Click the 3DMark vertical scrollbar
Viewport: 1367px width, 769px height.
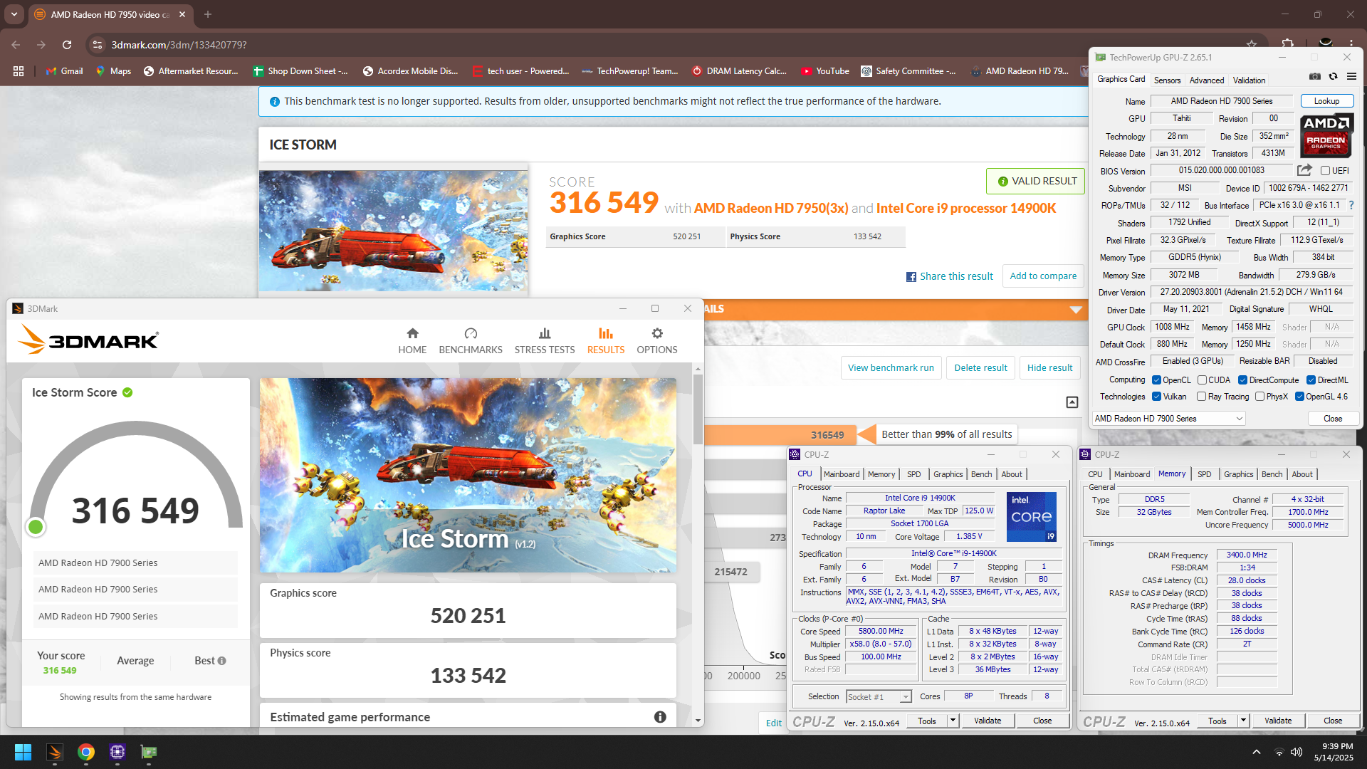coord(698,409)
